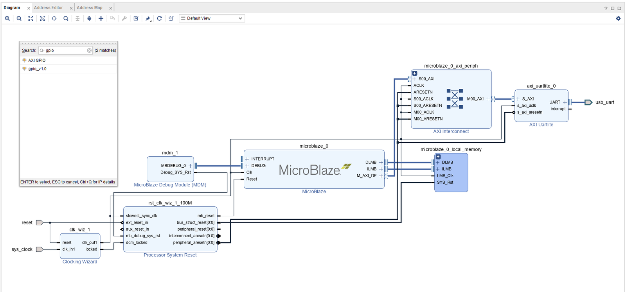Screen dimensions: 626x292
Task: Click the Search magnifier toolbar icon
Action: coord(66,18)
